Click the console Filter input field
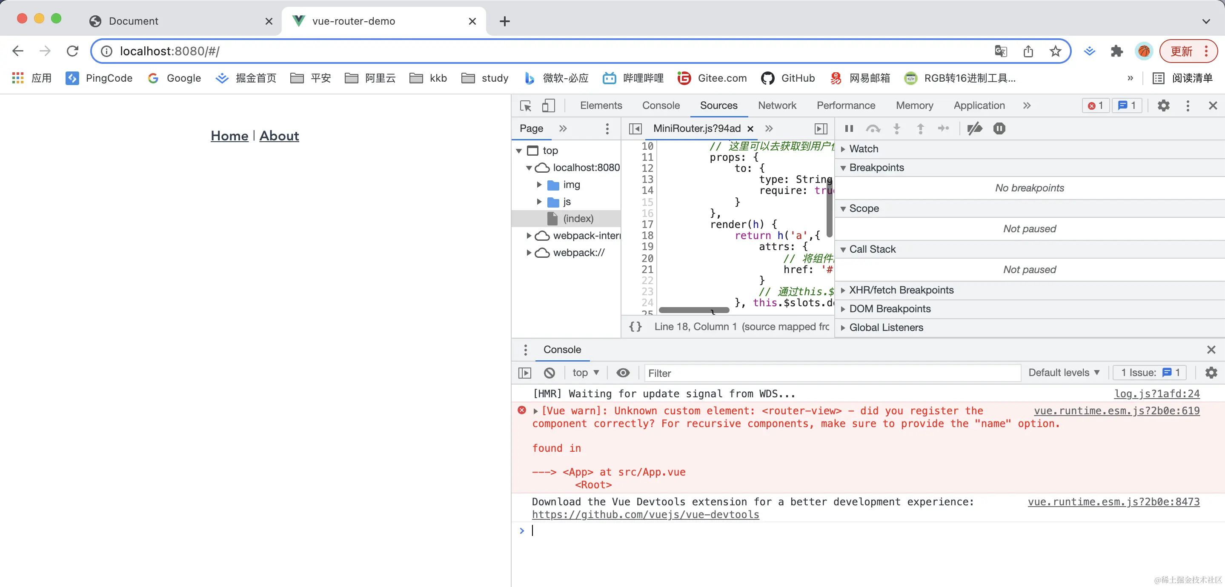This screenshot has width=1225, height=587. (832, 373)
